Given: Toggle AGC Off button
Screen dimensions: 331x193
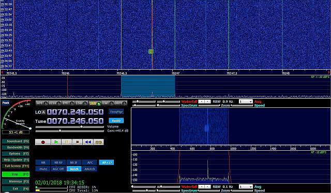Looking at the screenshot, I should coord(58,169).
